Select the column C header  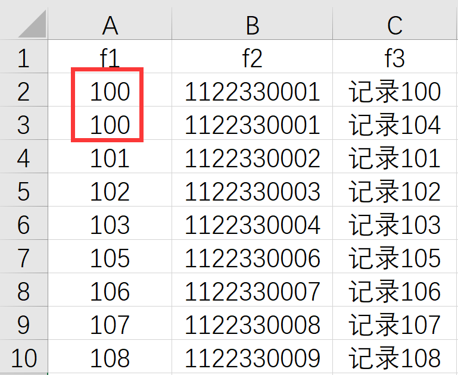[x=394, y=24]
